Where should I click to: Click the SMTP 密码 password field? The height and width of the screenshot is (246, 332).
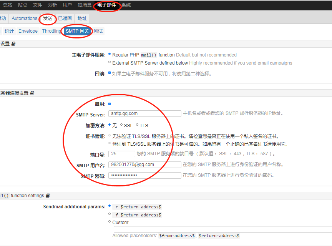145,175
